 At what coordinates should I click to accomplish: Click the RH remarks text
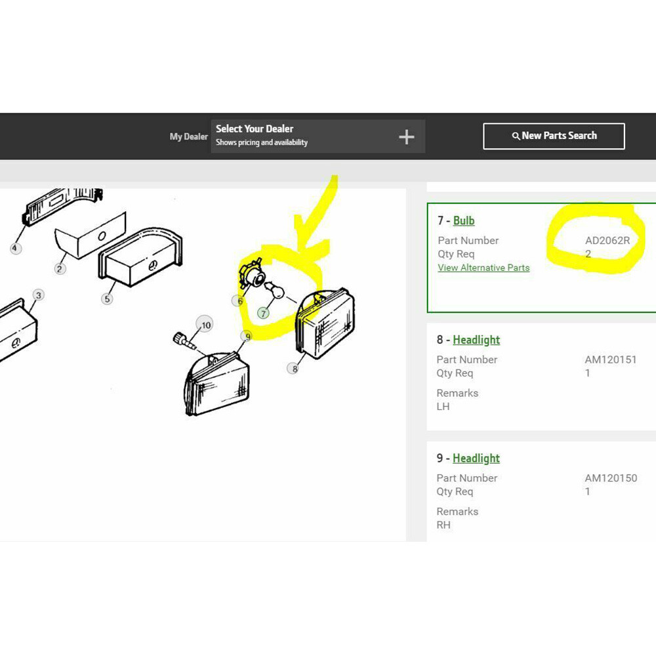[x=443, y=525]
